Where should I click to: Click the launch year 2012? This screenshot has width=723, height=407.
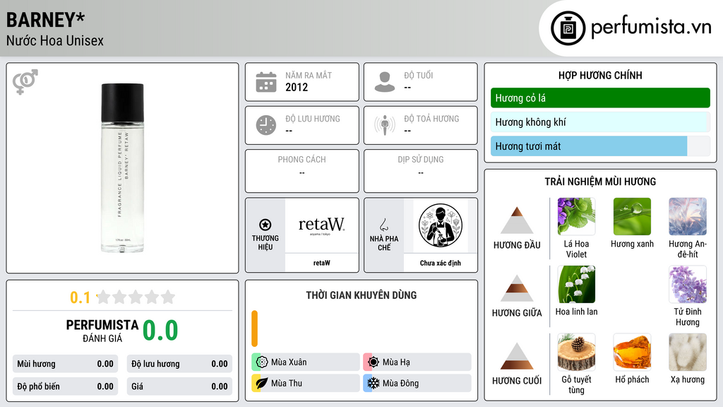click(297, 87)
